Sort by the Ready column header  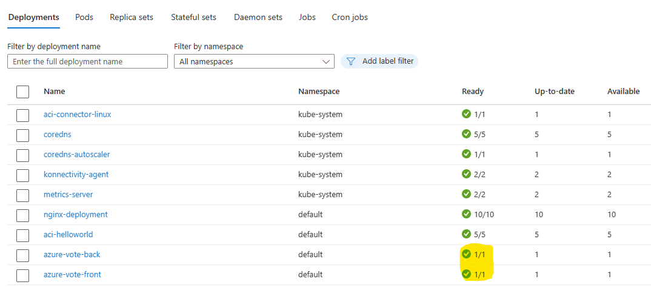pyautogui.click(x=472, y=92)
